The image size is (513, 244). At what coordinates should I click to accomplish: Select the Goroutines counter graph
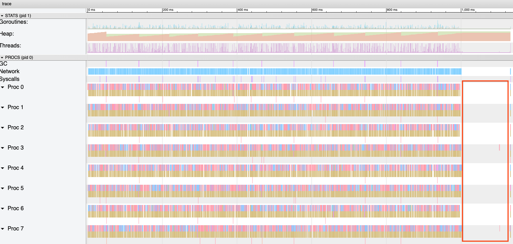[272, 26]
